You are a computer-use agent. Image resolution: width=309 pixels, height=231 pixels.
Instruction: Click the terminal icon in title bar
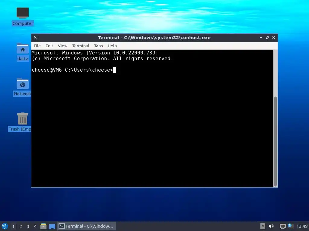(x=36, y=38)
